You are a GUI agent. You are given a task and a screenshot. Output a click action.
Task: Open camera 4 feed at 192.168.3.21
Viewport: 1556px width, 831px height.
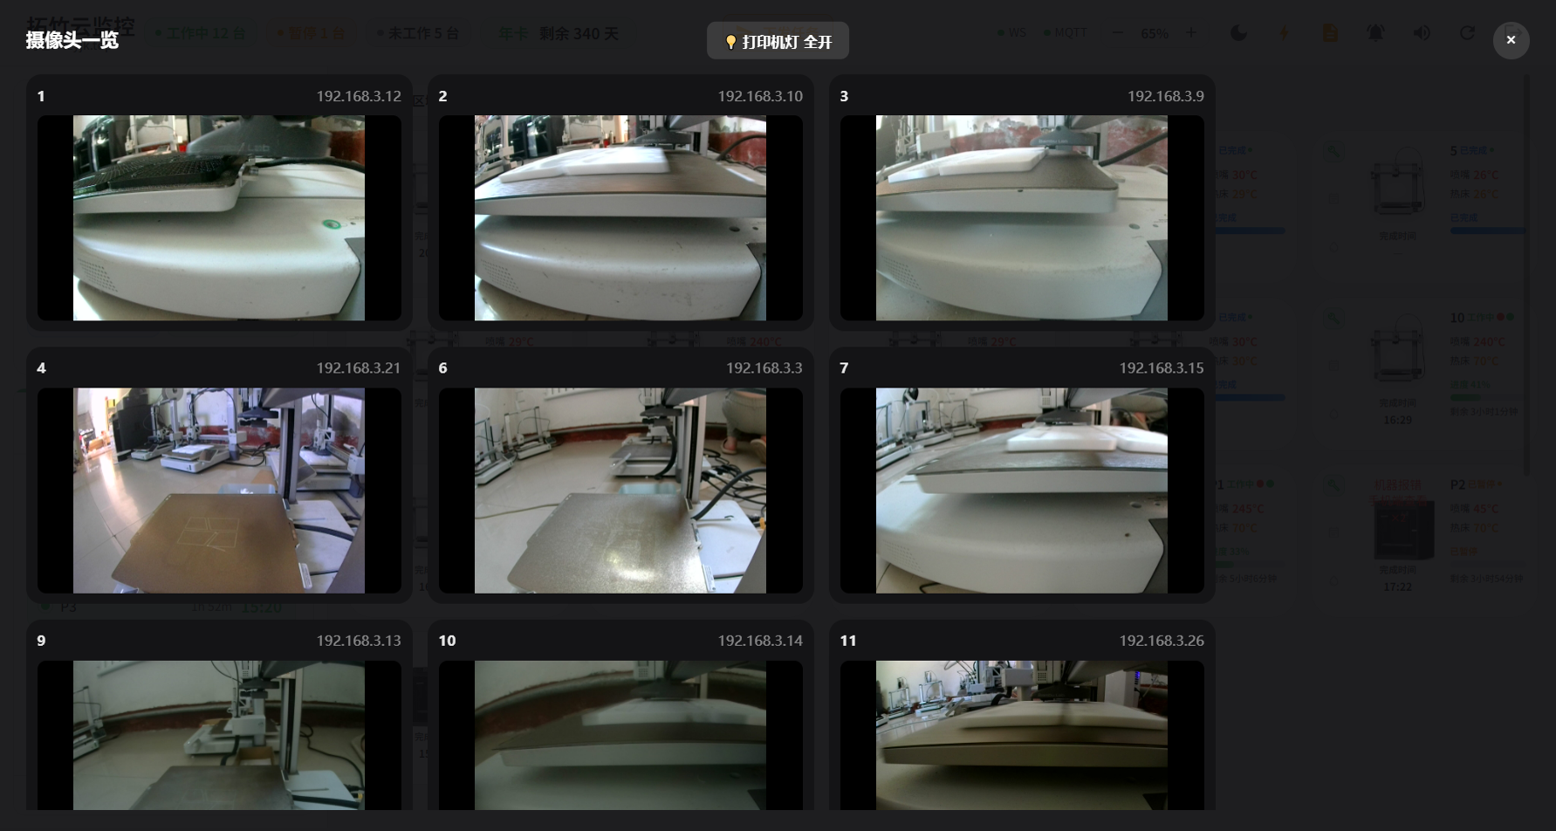pyautogui.click(x=219, y=491)
